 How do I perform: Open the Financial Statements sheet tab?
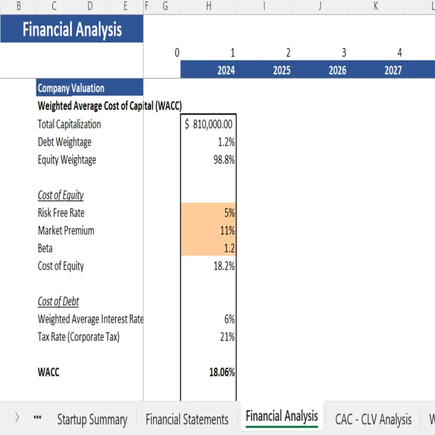[x=187, y=419]
